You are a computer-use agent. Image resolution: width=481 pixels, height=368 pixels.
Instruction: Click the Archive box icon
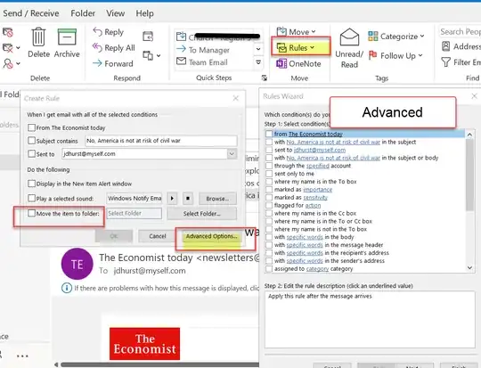[67, 37]
